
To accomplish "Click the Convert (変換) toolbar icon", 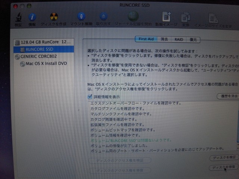I will [186, 18].
